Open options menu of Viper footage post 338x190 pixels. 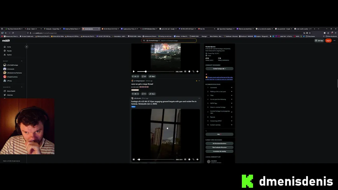[199, 98]
